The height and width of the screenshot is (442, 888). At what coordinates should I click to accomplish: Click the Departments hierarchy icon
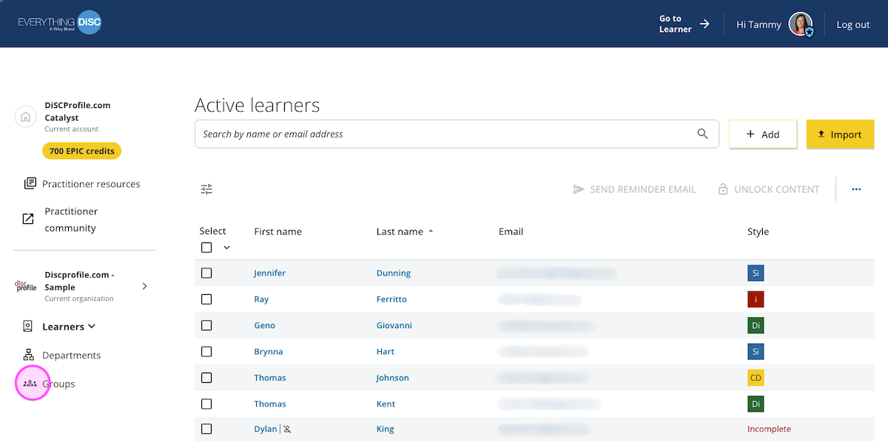click(x=29, y=355)
